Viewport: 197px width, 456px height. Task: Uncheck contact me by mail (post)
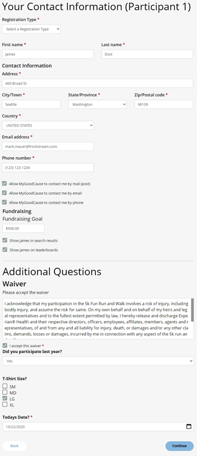(5, 184)
